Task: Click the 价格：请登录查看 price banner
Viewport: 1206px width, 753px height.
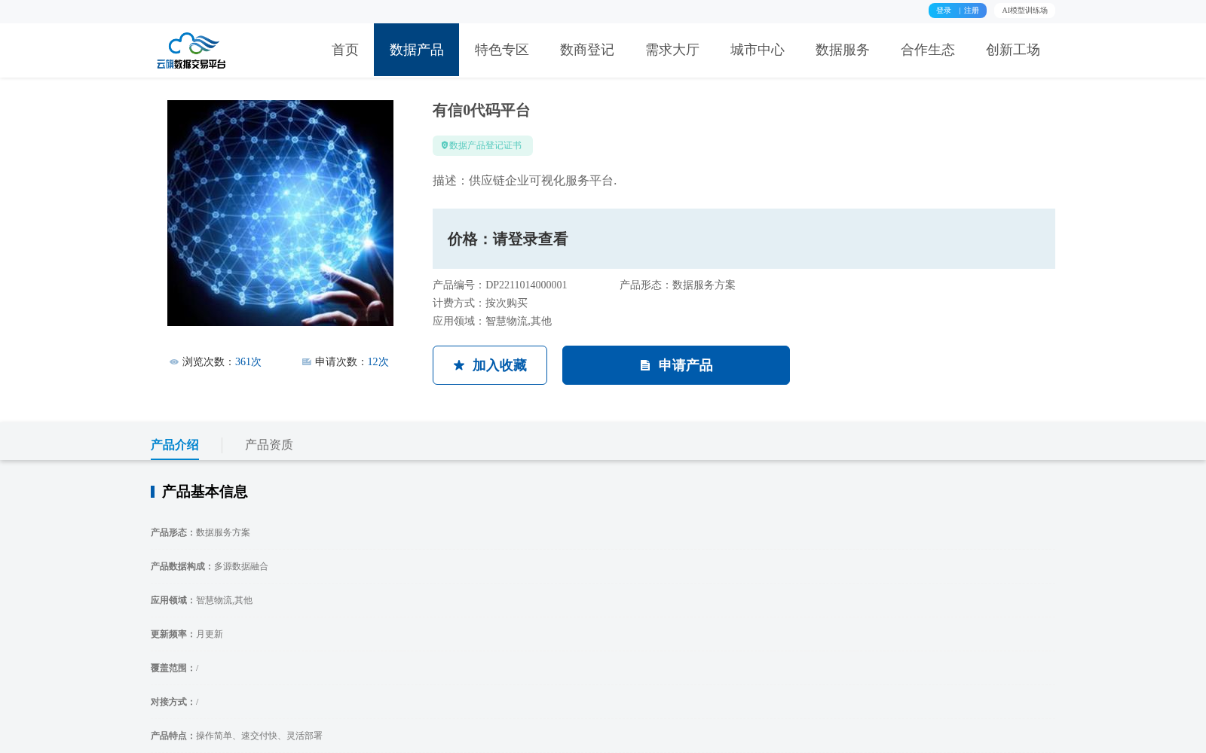Action: [744, 239]
